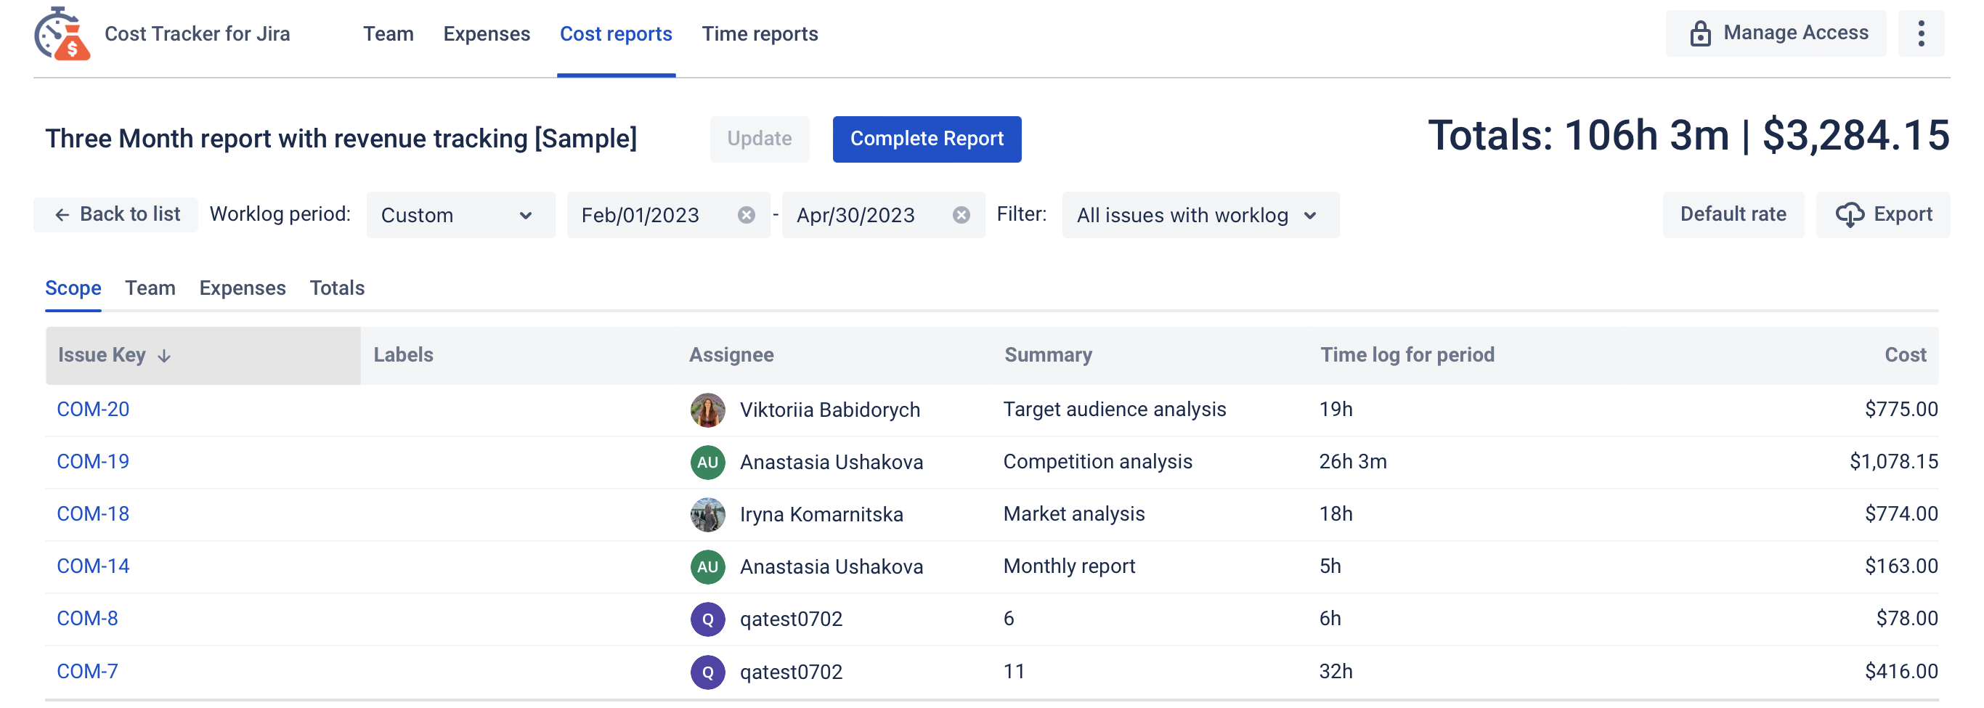The width and height of the screenshot is (1984, 708).
Task: Open the three-dot more options menu
Action: (1921, 33)
